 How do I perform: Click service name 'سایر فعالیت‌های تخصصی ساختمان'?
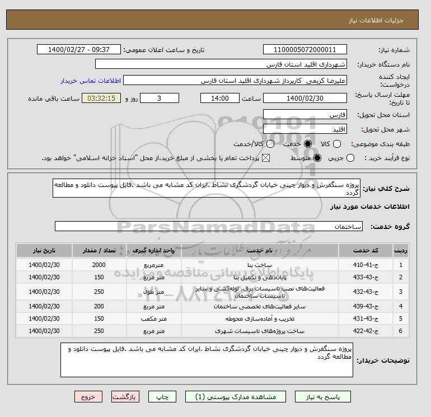[260, 307]
